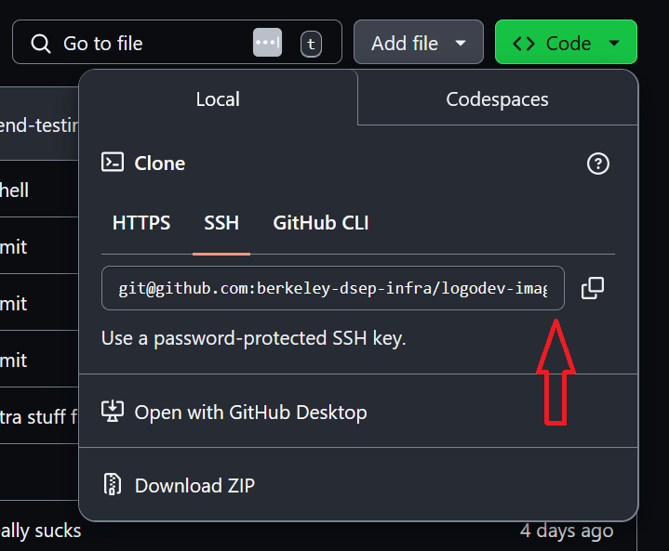Screen dimensions: 669x551
Task: Choose the GitHub CLI clone tab
Action: 321,223
